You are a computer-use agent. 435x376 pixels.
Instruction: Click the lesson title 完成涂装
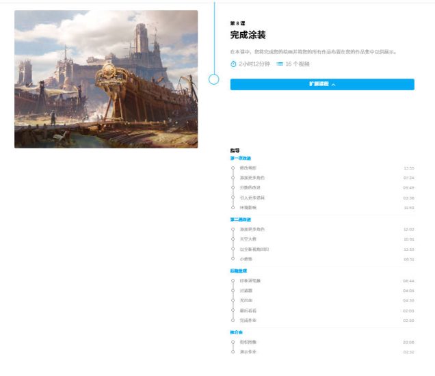pos(248,35)
